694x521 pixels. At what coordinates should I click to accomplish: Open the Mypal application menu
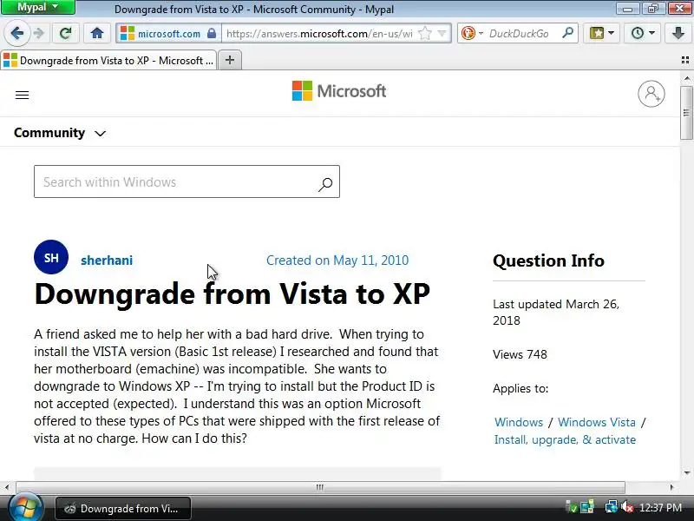click(x=37, y=7)
